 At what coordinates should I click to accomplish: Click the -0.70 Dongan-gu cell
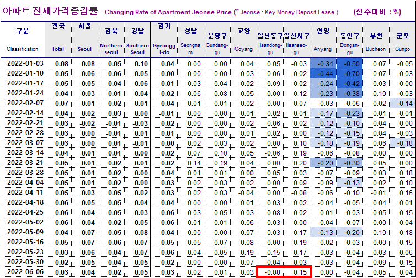[x=349, y=73]
